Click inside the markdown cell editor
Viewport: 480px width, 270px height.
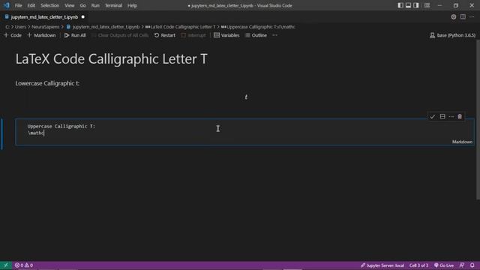(x=244, y=132)
